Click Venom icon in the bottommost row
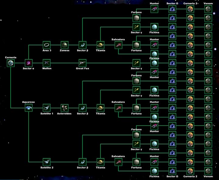 pyautogui.click(x=208, y=171)
